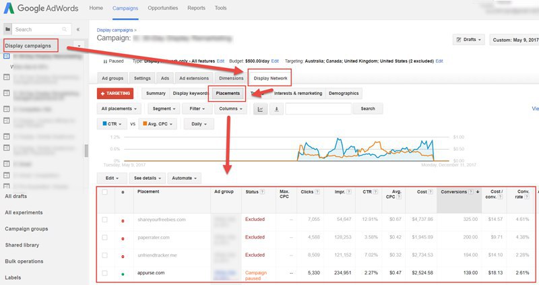Click Edit link next to Budget
The image size is (539, 285).
pyautogui.click(x=275, y=61)
